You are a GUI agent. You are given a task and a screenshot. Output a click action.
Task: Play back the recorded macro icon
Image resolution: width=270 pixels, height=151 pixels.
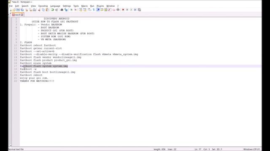pos(131,10)
